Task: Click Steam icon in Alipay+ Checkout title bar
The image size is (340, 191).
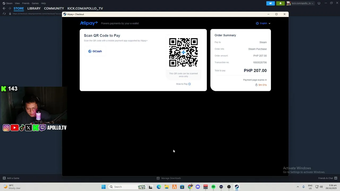Action: (x=65, y=14)
